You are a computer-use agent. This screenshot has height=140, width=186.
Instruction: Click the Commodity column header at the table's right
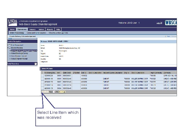pos(167,73)
